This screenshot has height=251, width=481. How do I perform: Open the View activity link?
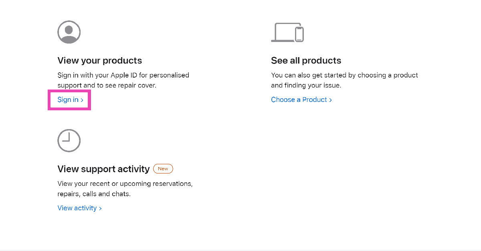point(79,208)
